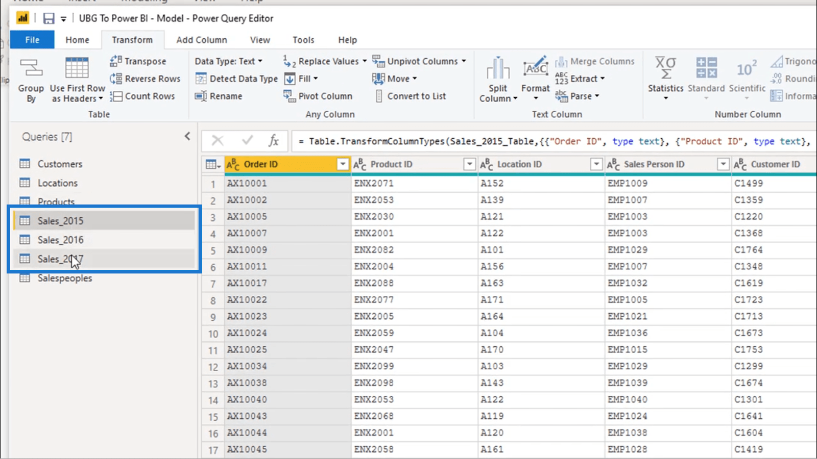Open the Sales Person ID filter dropdown
The image size is (817, 459).
coord(723,164)
